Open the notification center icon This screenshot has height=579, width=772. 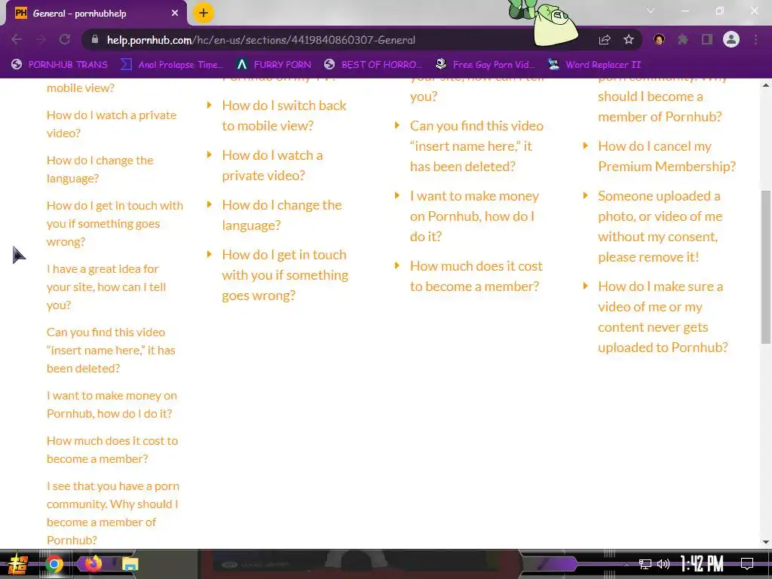pyautogui.click(x=747, y=564)
